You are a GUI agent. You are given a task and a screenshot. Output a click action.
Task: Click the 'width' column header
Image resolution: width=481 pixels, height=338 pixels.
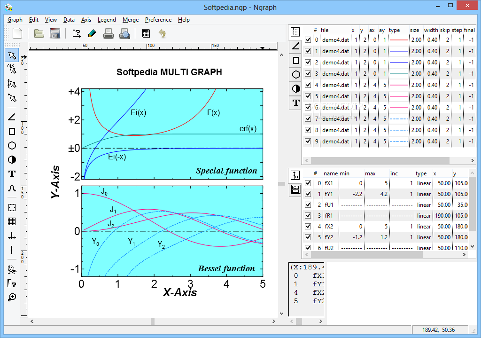click(431, 30)
